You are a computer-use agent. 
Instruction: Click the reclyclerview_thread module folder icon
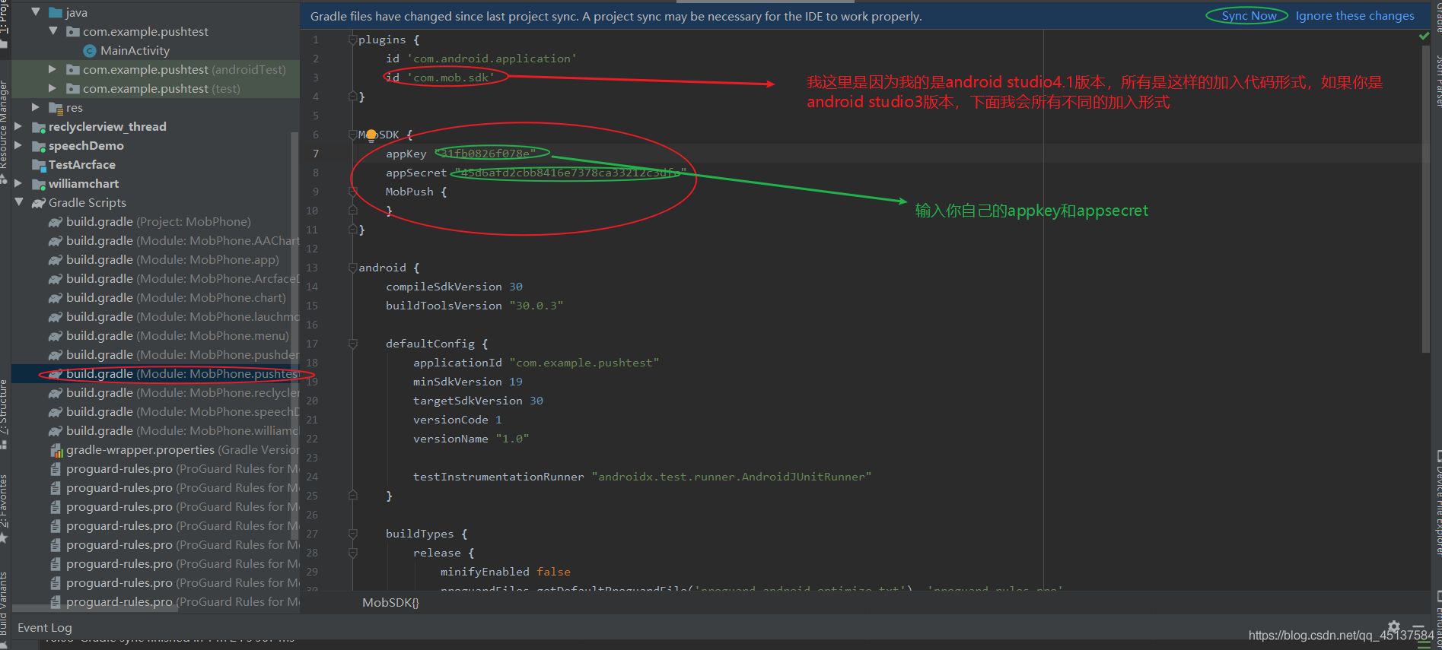pos(39,127)
